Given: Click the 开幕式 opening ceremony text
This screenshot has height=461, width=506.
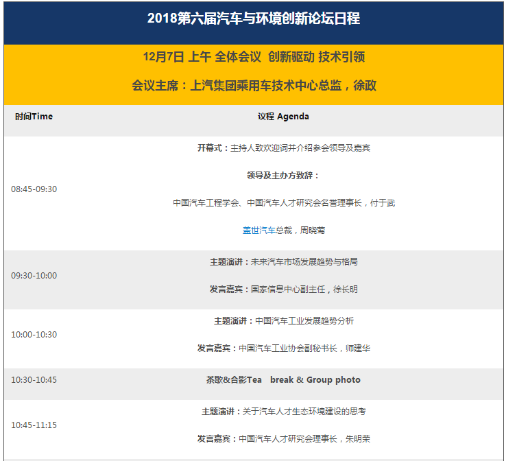Looking at the screenshot, I should point(283,147).
